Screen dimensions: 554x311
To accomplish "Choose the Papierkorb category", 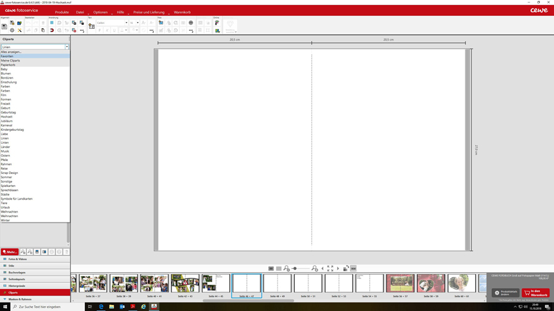I will tap(34, 65).
